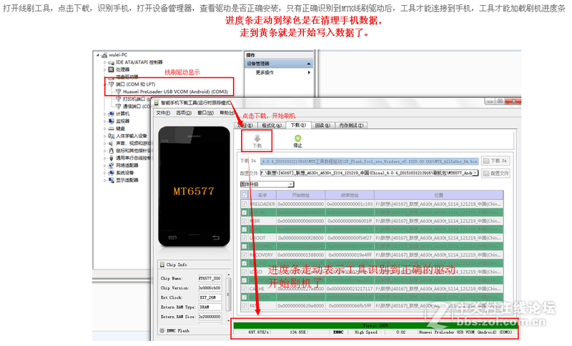Click the Ext Clock value field
This screenshot has width=572, height=346.
(x=210, y=297)
